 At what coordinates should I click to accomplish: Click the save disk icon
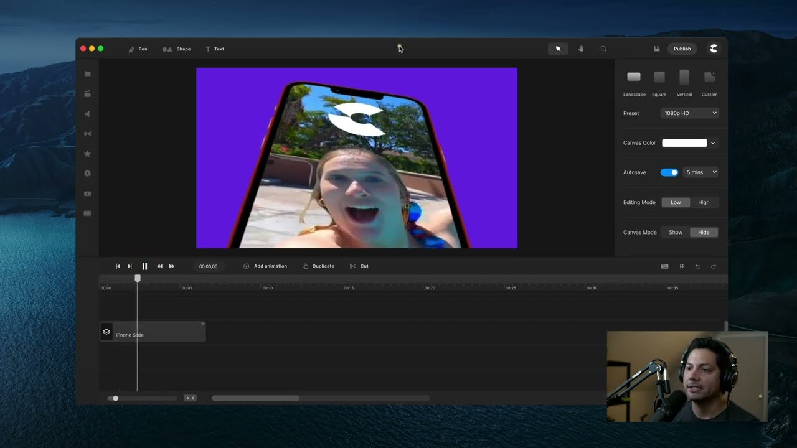point(656,49)
